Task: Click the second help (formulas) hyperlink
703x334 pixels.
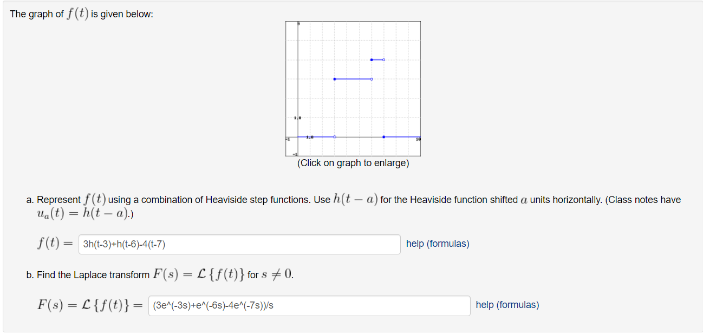Action: tap(507, 305)
